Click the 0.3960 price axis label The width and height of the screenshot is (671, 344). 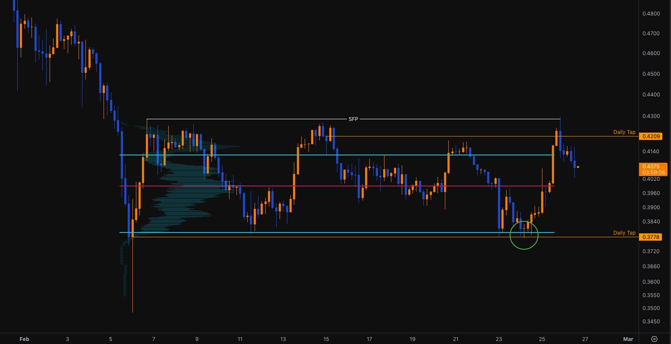(x=651, y=193)
